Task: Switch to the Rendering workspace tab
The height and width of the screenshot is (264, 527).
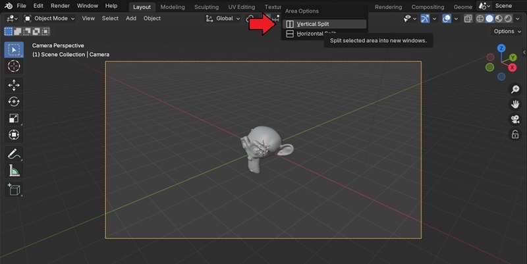Action: point(388,7)
